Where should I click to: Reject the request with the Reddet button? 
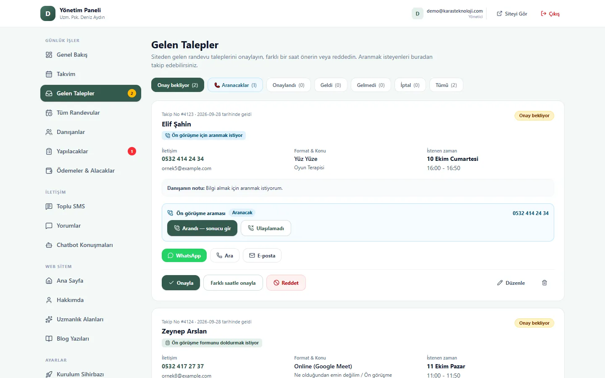coord(286,283)
